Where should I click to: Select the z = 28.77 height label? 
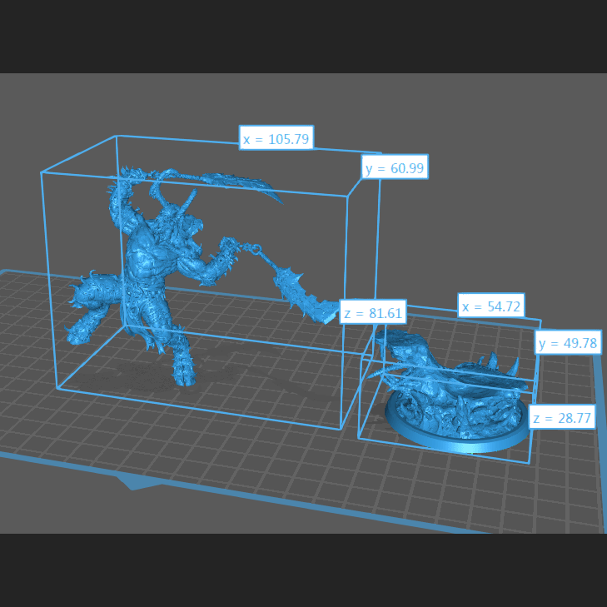[x=562, y=418]
